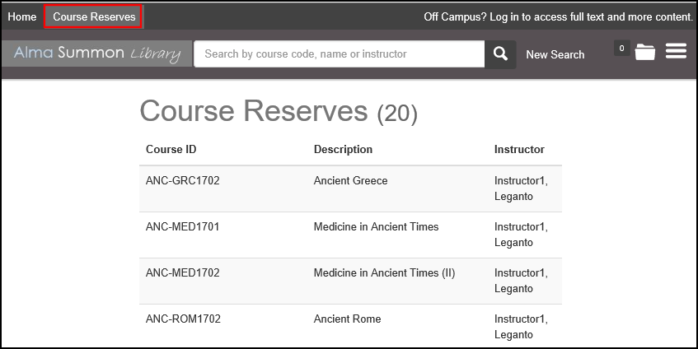Go to the Home menu item
The width and height of the screenshot is (698, 349).
pyautogui.click(x=21, y=17)
